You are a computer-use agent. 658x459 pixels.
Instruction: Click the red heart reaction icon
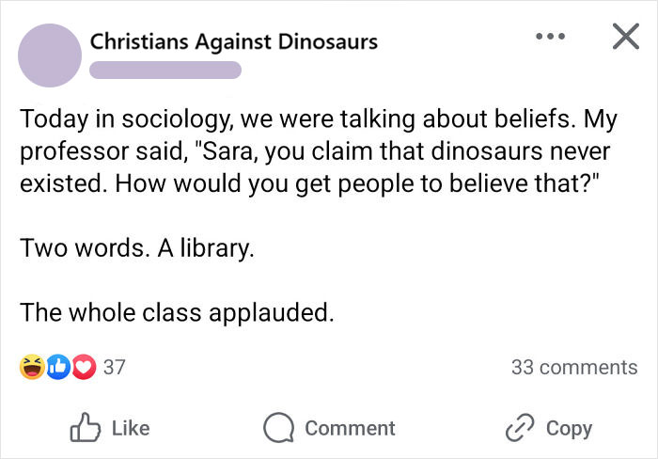pyautogui.click(x=82, y=368)
